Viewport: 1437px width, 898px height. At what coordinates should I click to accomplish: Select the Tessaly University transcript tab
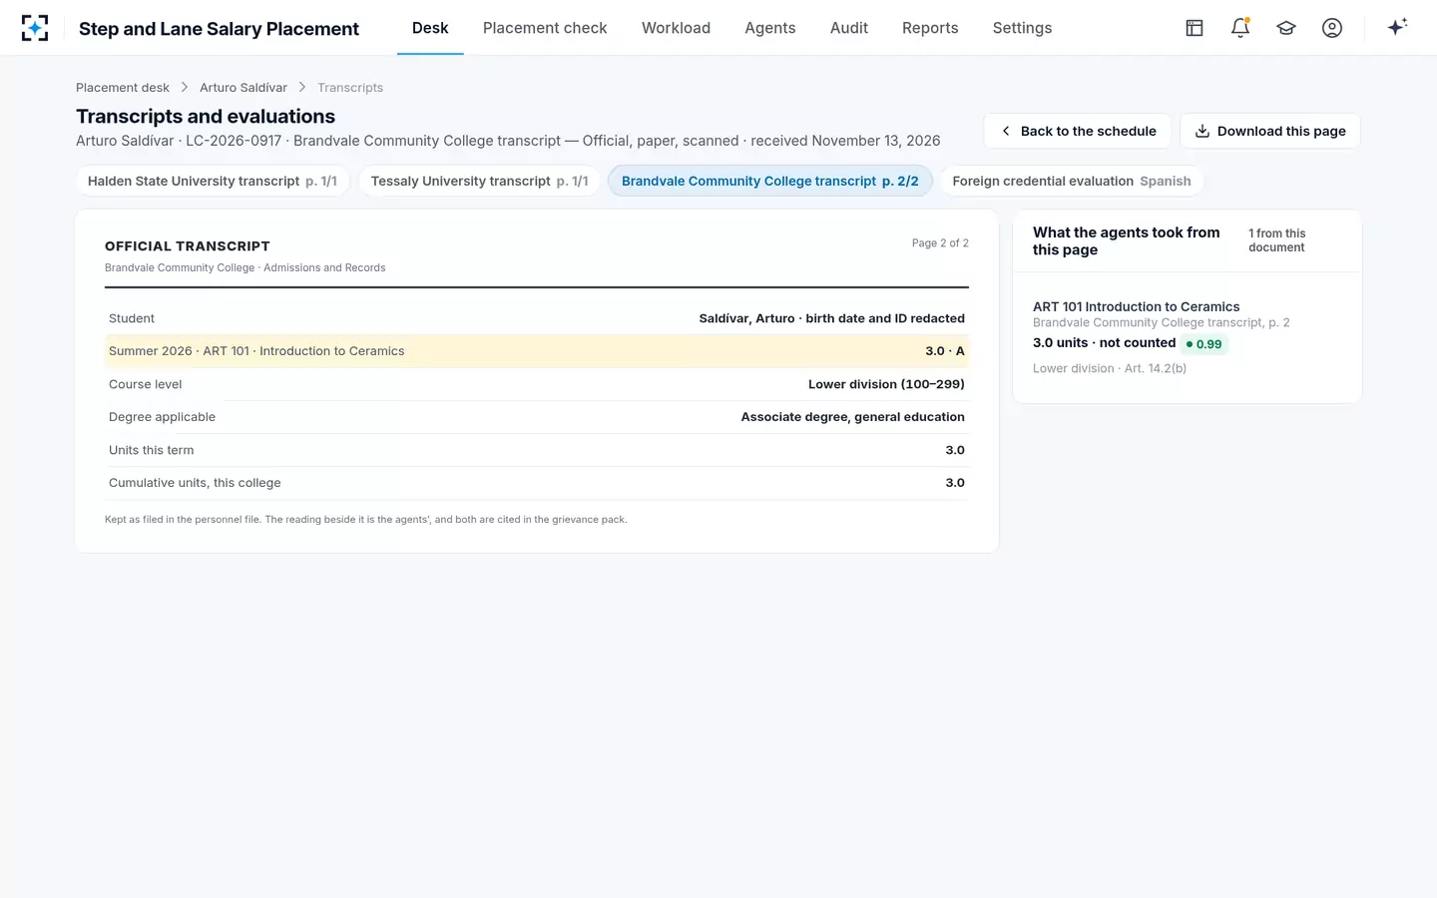click(x=479, y=181)
